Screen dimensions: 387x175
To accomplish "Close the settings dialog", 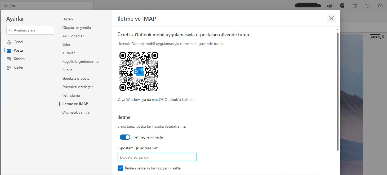I will (x=331, y=18).
